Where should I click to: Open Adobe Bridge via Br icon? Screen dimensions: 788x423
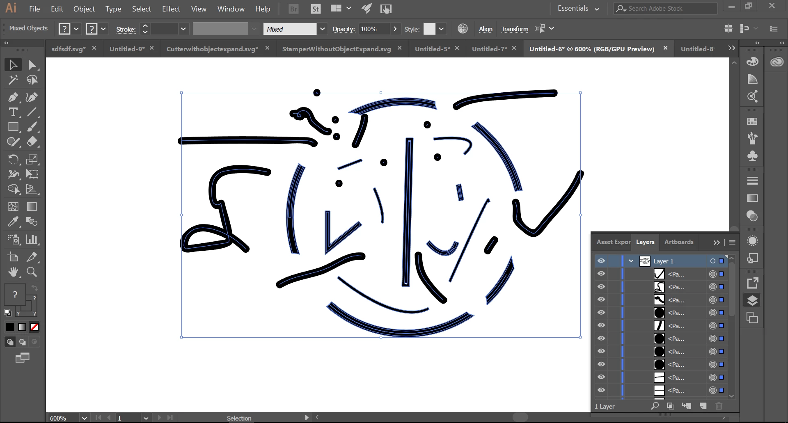293,9
